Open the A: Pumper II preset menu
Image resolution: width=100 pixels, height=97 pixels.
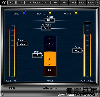(x=38, y=3)
